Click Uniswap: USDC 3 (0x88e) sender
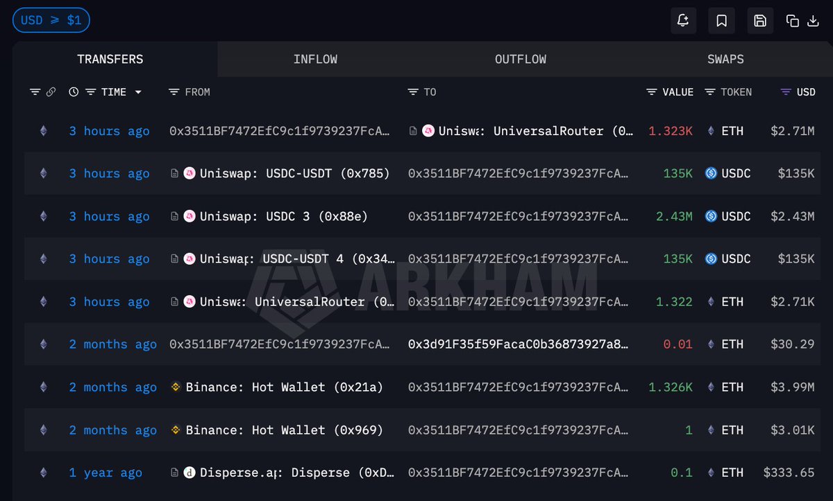833x501 pixels. point(283,216)
